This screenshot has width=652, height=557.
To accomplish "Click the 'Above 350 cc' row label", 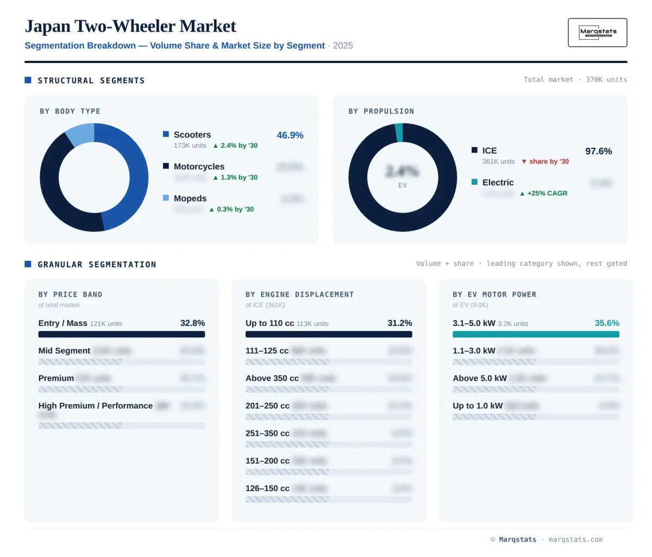I will tap(272, 378).
